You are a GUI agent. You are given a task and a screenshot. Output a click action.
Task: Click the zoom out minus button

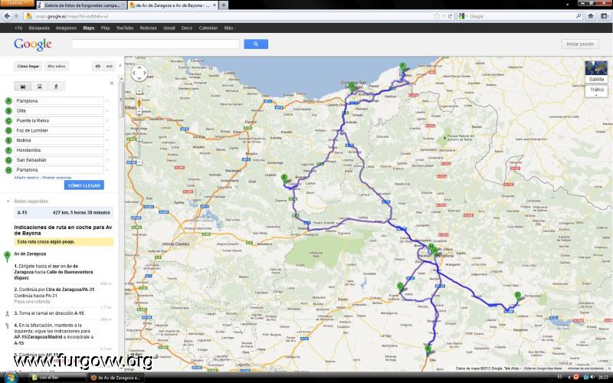point(139,162)
